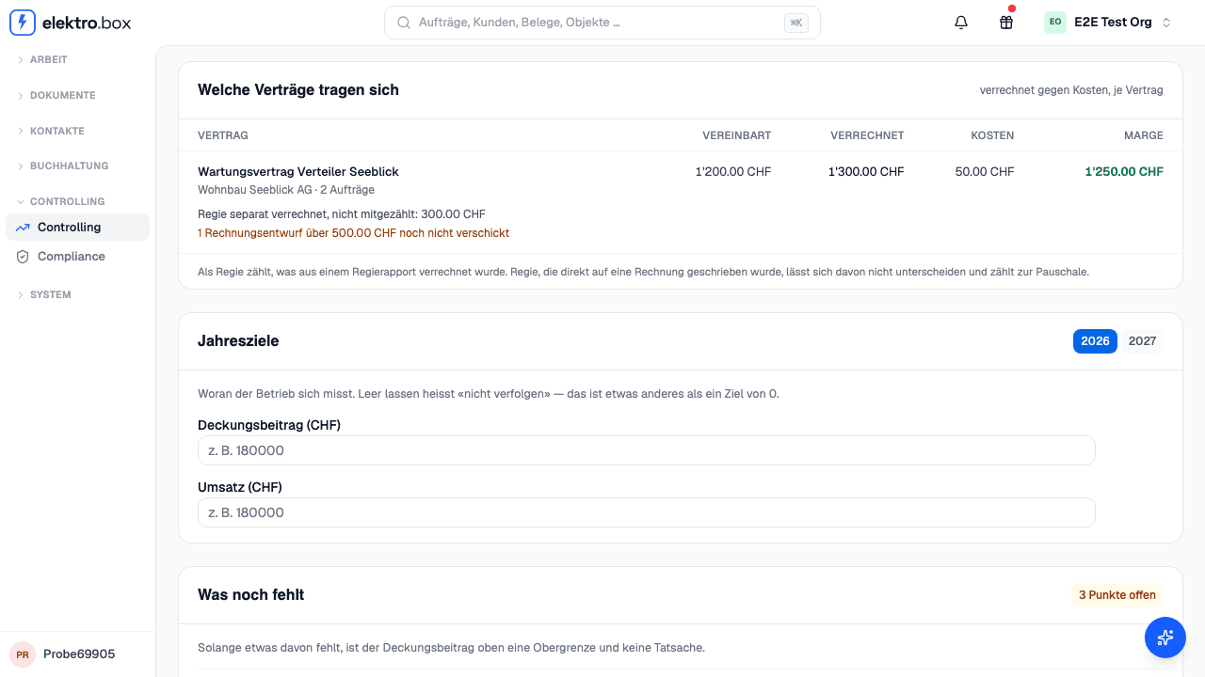Open the Probe69905 user menu
Screen dimensions: 1205x677
(77, 654)
